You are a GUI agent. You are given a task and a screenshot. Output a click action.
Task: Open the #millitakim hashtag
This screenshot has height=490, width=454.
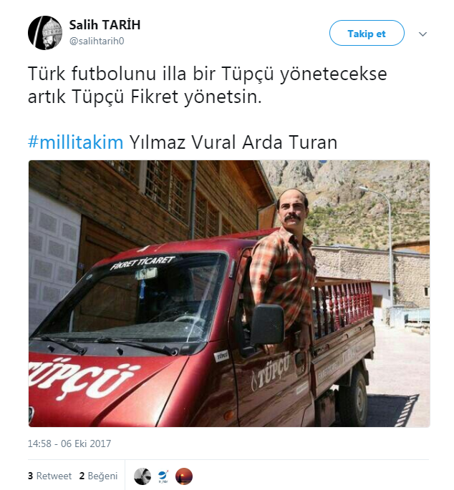click(x=75, y=142)
